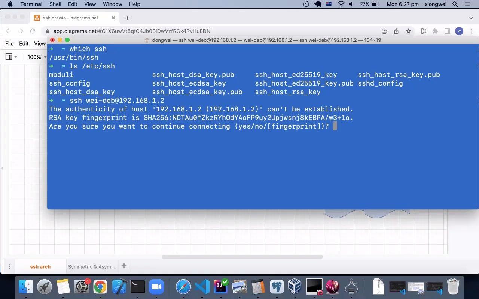Image resolution: width=479 pixels, height=299 pixels.
Task: Open the Help menu
Action: [x=134, y=4]
